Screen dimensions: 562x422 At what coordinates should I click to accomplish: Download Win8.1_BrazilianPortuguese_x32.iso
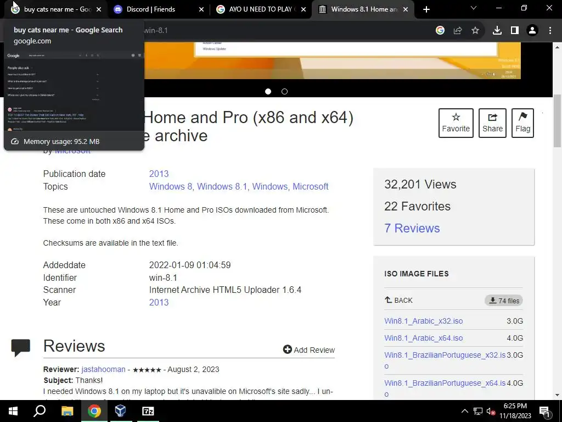445,360
